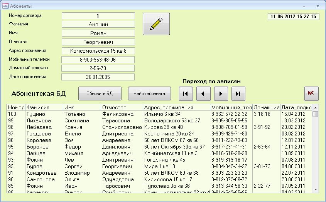This screenshot has width=326, height=202.
Task: Select the row for Баранов
Action: pos(160,147)
